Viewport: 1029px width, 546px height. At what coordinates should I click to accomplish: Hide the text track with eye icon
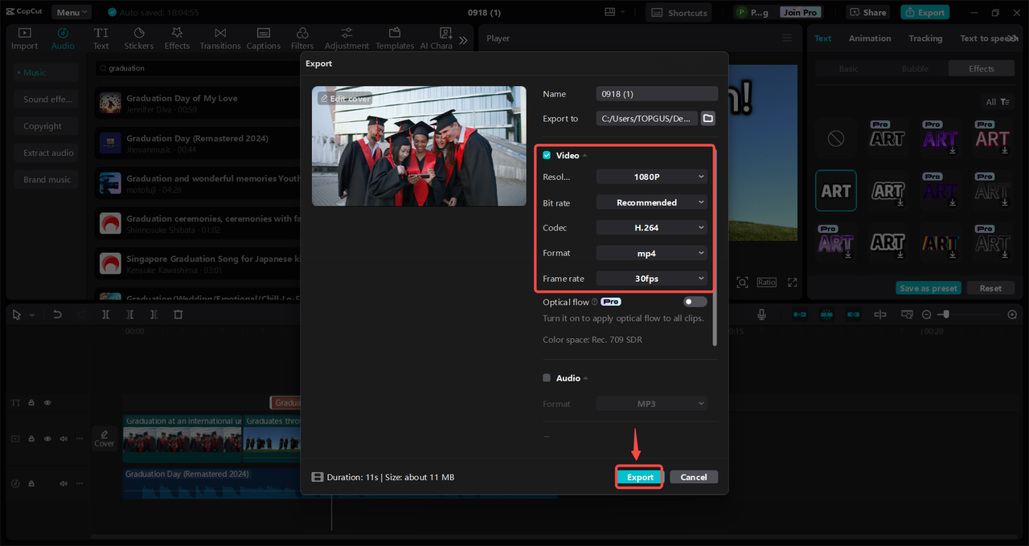[47, 402]
